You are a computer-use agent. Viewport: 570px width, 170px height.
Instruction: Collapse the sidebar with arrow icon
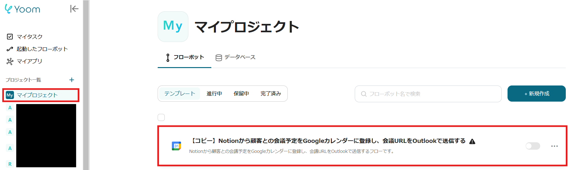[x=74, y=9]
